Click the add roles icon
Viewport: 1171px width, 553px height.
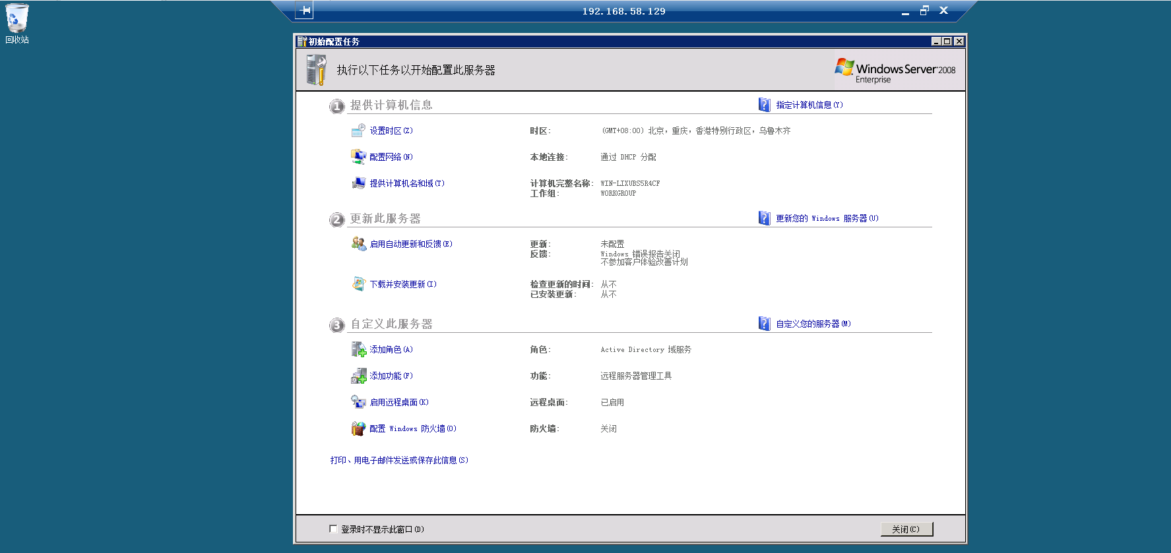pos(358,349)
